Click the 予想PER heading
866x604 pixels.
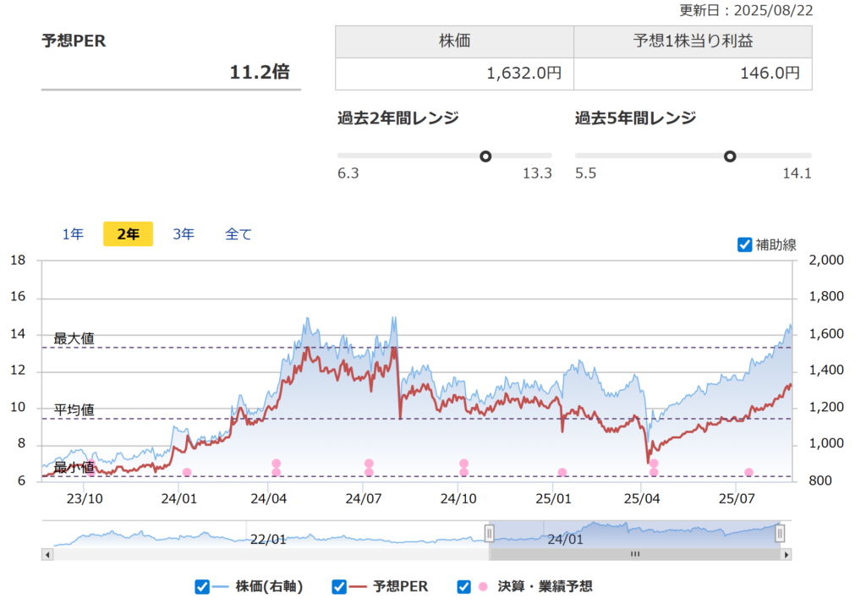(x=74, y=41)
